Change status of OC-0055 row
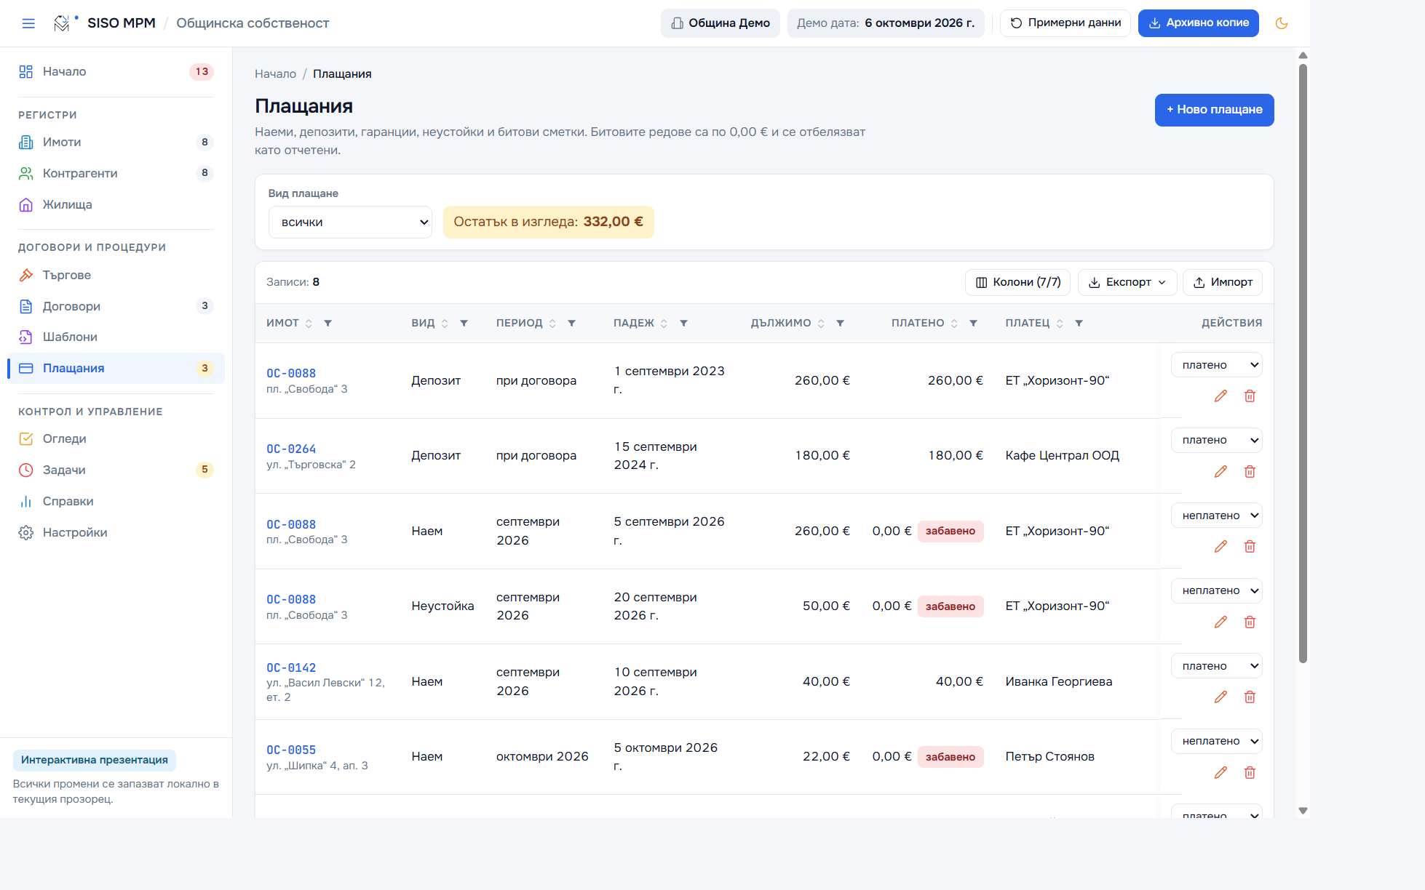The width and height of the screenshot is (1425, 890). (1216, 741)
